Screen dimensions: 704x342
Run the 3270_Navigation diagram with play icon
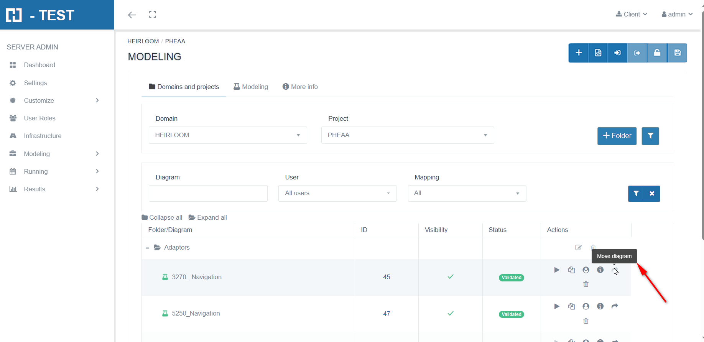point(557,270)
